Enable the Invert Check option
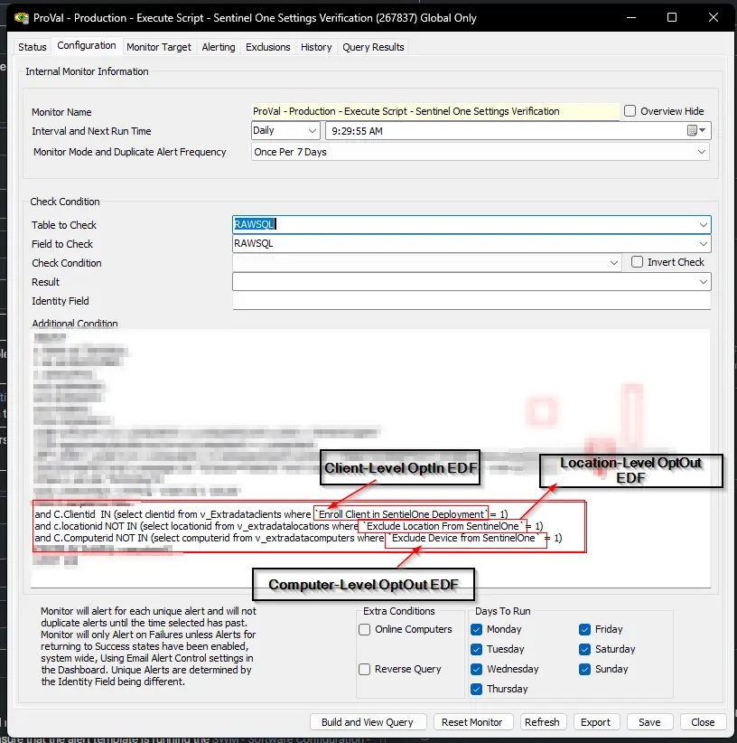The height and width of the screenshot is (743, 737). coord(637,262)
